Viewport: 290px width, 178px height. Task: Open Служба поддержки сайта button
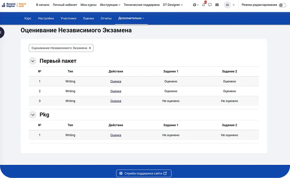coord(144,173)
